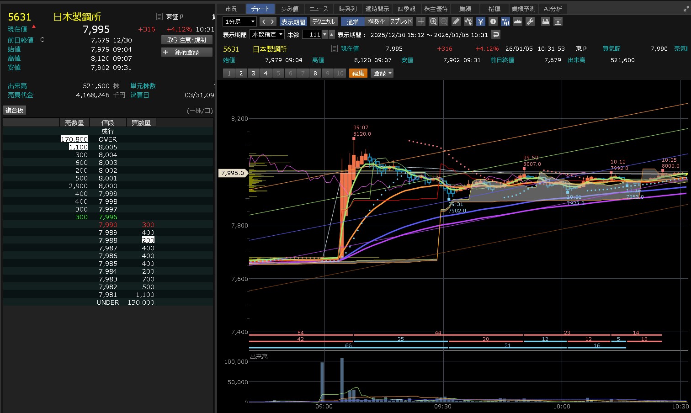Open the ニュース tab

(319, 9)
